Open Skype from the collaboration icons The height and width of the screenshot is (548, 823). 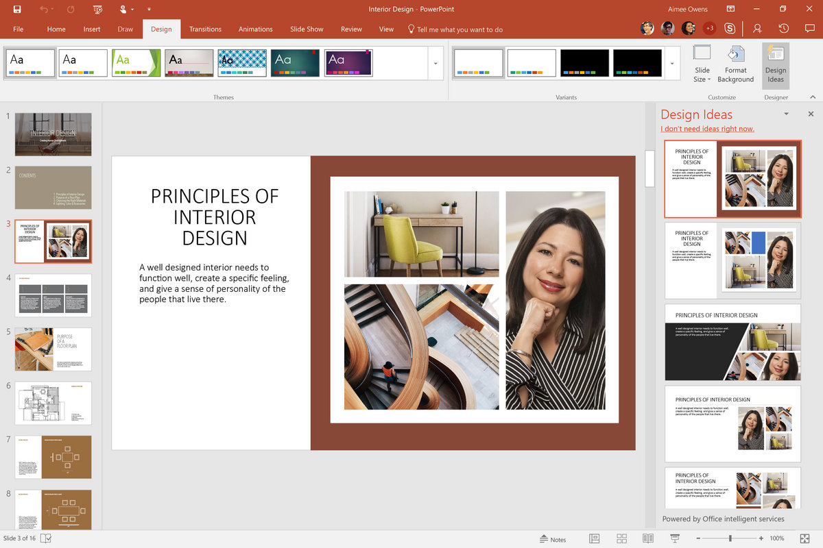[730, 29]
